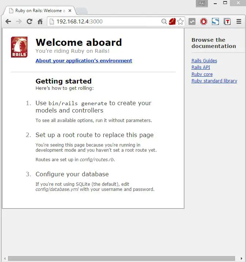Viewport: 246px width, 262px height.
Task: Click the zoom magnifier icon in address bar
Action: pos(164,21)
